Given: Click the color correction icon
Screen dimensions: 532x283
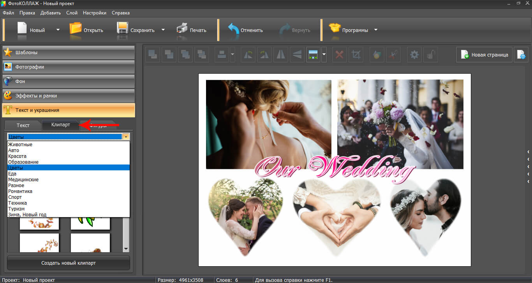Looking at the screenshot, I should (x=377, y=55).
